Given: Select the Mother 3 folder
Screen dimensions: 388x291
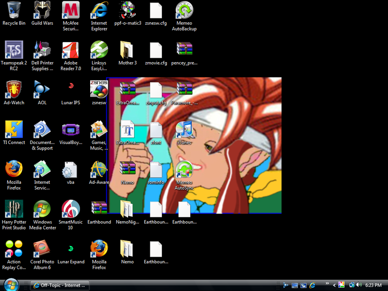Looking at the screenshot, I should (127, 50).
